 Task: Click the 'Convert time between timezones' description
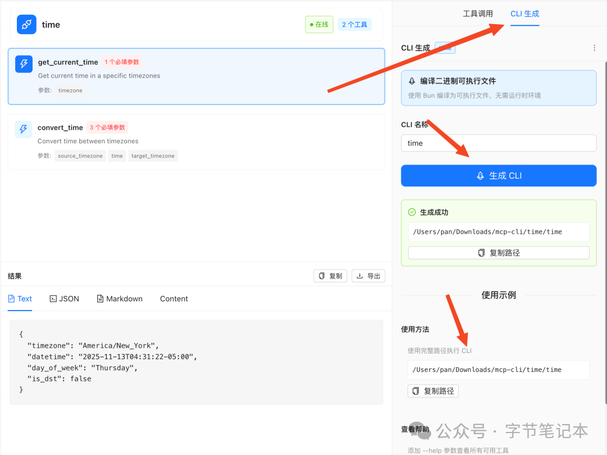[88, 141]
